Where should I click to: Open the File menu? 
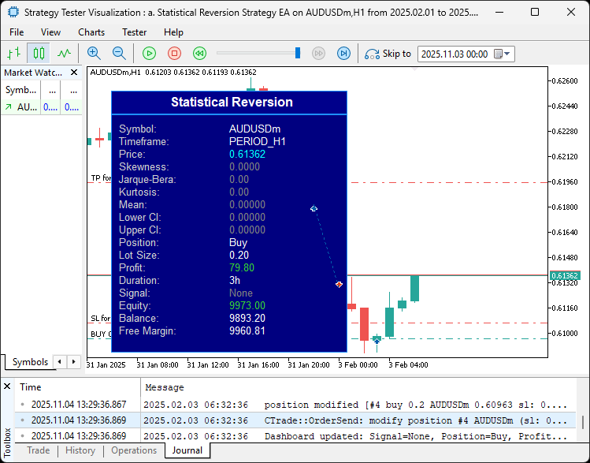[x=17, y=32]
